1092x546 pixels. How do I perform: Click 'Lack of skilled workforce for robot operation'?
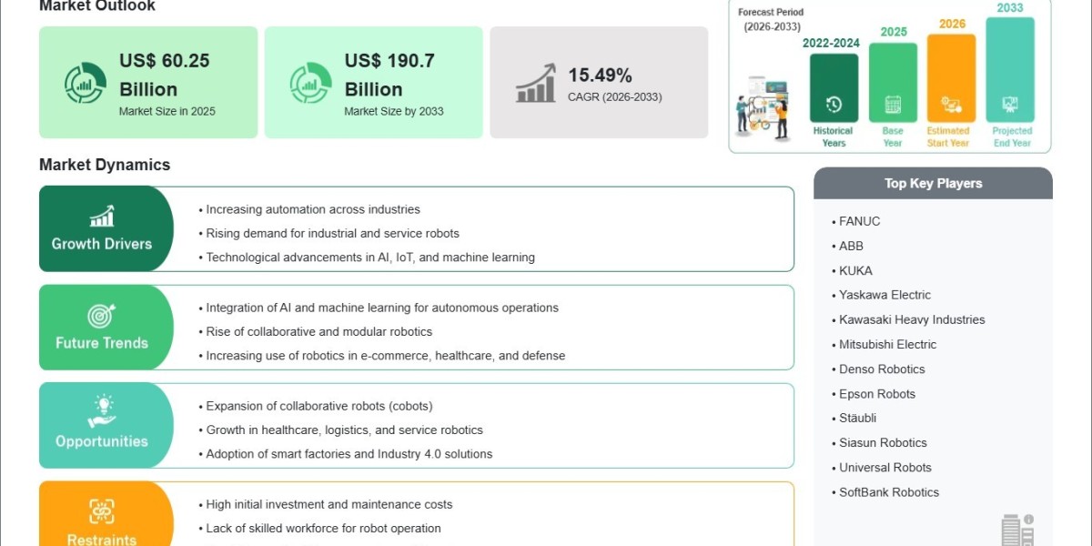(x=323, y=528)
